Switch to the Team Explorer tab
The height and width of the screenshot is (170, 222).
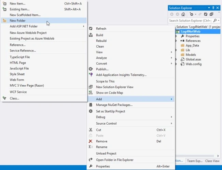click(x=195, y=161)
